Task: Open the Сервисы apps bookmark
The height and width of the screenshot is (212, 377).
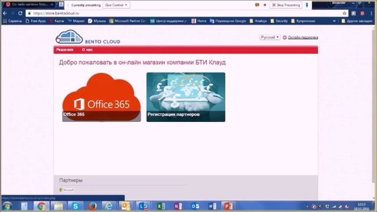Action: point(12,21)
